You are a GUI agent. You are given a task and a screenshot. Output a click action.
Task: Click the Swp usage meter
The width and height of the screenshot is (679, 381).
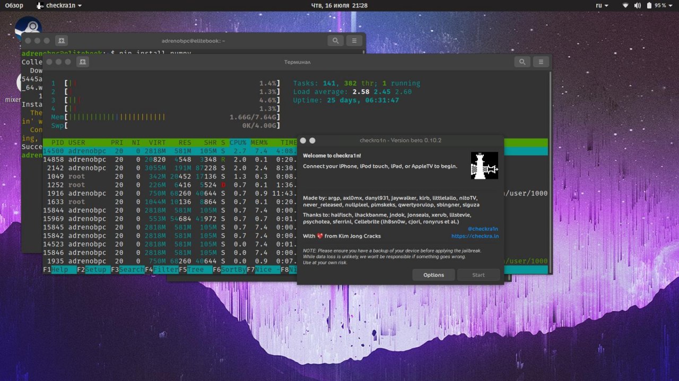166,126
